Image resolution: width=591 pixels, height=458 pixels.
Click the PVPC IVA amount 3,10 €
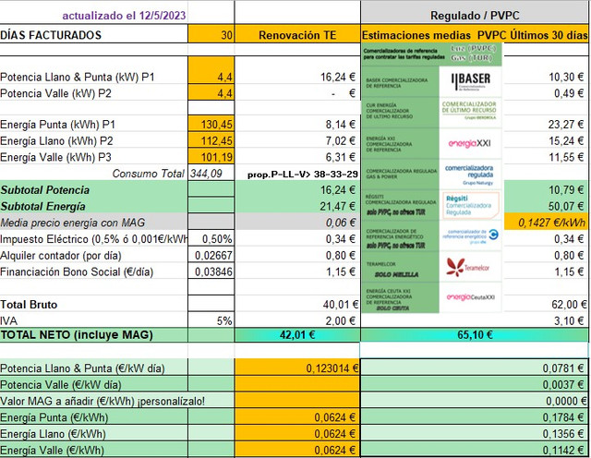tap(569, 320)
